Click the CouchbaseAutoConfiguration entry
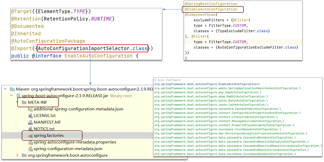 (217, 129)
